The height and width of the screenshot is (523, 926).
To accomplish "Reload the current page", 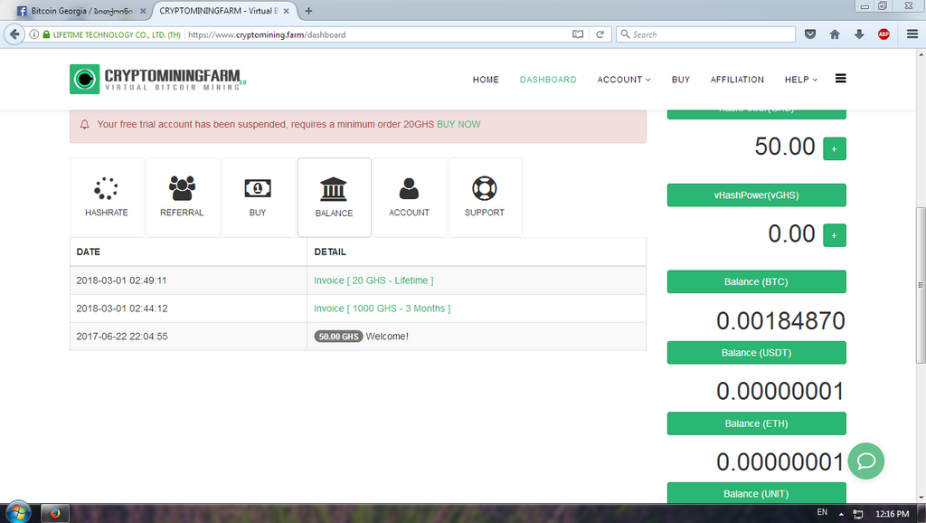I will coord(600,34).
